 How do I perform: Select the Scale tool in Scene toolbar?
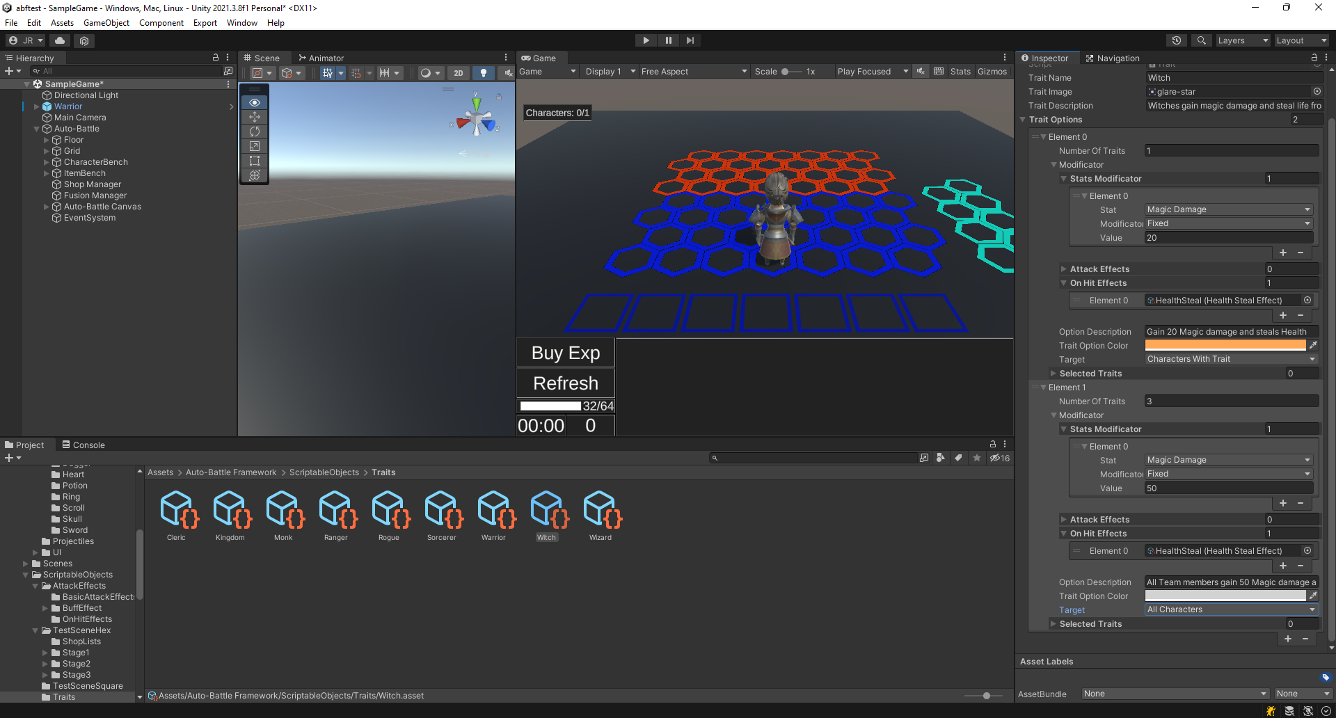[255, 146]
